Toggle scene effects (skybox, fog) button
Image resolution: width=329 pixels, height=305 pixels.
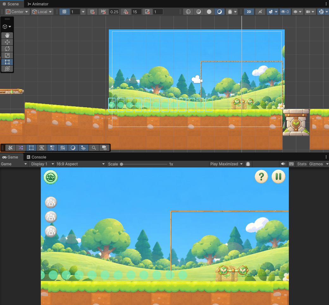click(271, 12)
